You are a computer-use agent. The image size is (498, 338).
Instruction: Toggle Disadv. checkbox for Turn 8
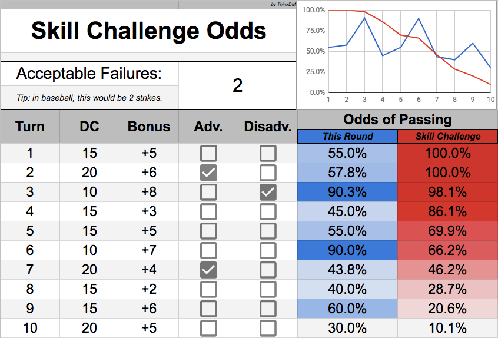click(268, 289)
